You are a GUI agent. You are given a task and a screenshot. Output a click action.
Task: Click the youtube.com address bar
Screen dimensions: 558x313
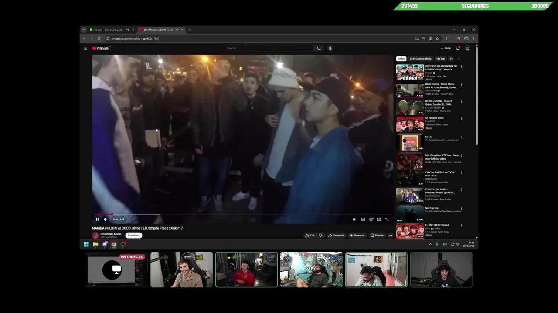coord(262,39)
